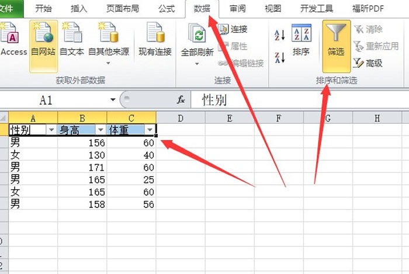Select 女 cell in 130 row

pyautogui.click(x=33, y=155)
